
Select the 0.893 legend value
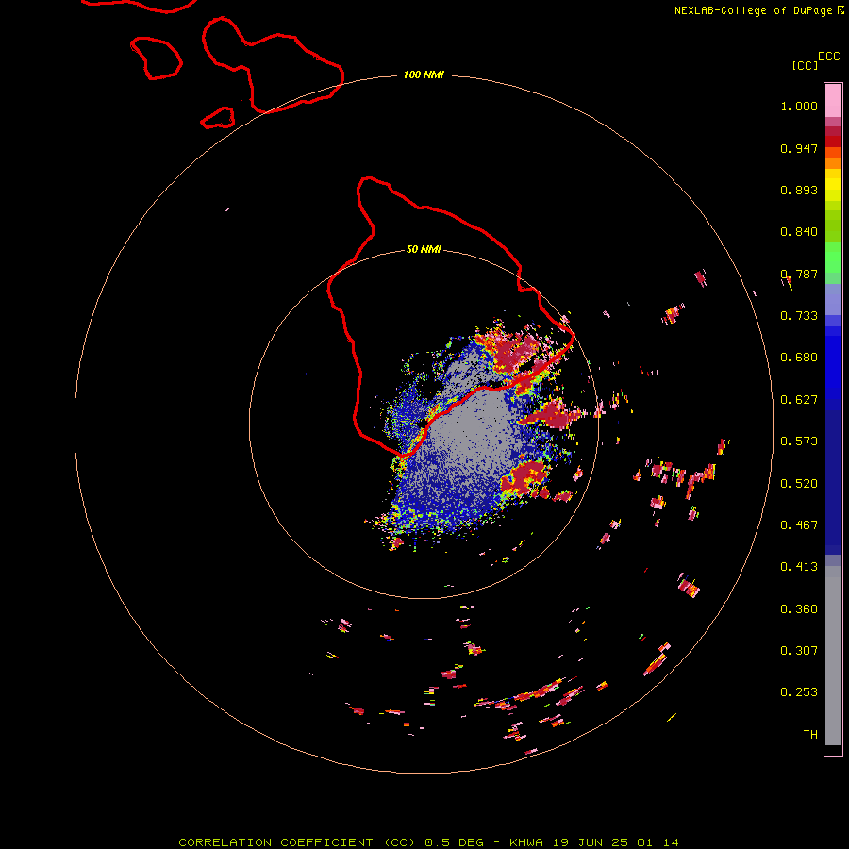[x=799, y=190]
